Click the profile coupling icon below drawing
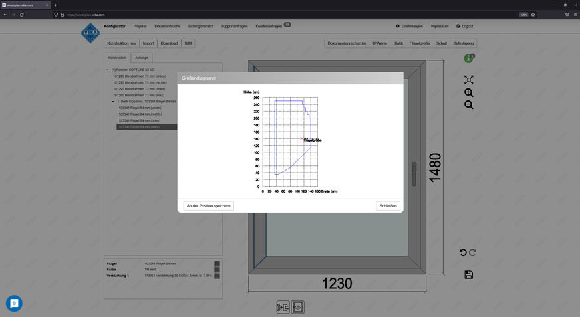This screenshot has width=580, height=317. [283, 306]
